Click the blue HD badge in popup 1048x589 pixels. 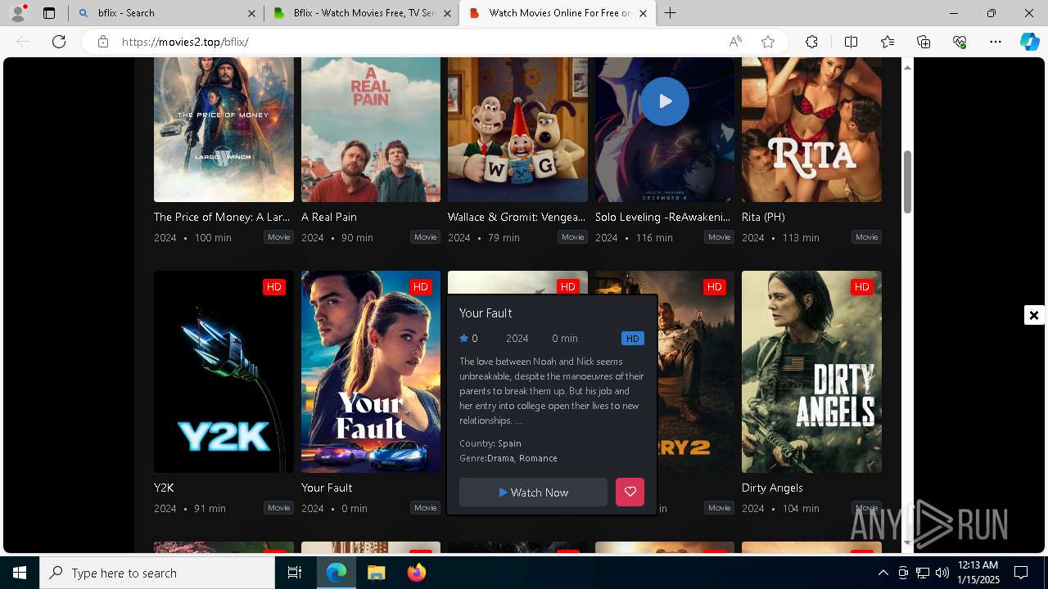[632, 339]
